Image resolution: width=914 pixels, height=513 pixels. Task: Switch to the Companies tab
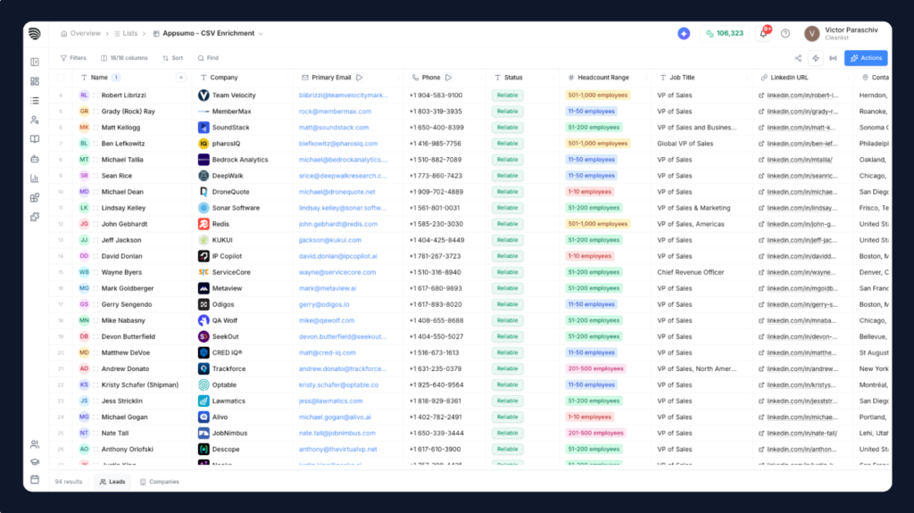click(160, 482)
